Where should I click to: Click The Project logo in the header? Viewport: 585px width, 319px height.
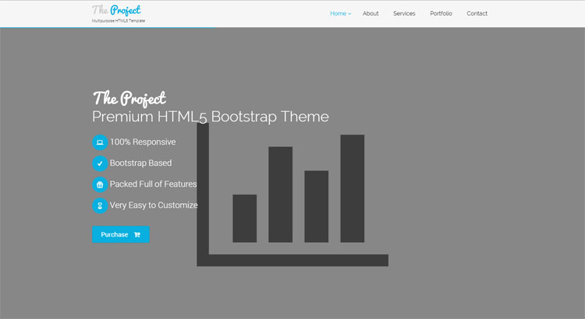[x=116, y=10]
